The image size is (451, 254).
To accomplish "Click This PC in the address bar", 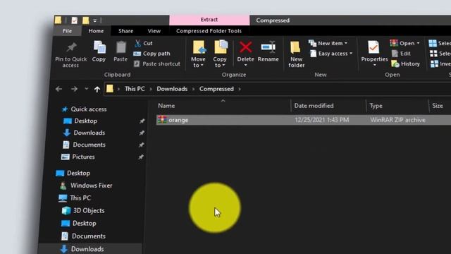I will (x=135, y=89).
